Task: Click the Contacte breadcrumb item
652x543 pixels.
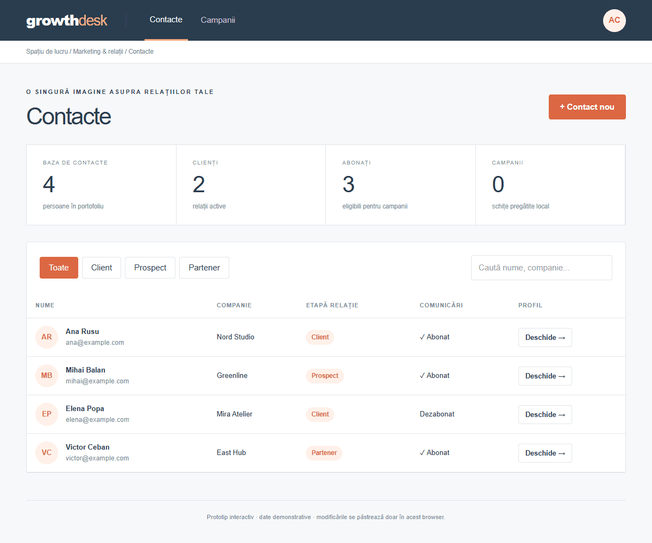Action: coord(141,52)
